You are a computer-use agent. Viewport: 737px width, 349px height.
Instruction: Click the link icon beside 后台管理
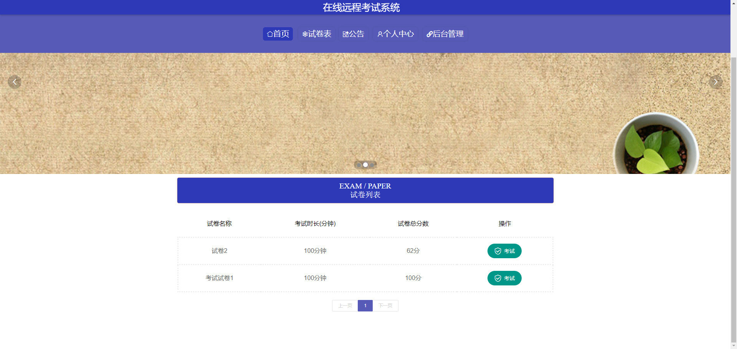(x=430, y=34)
